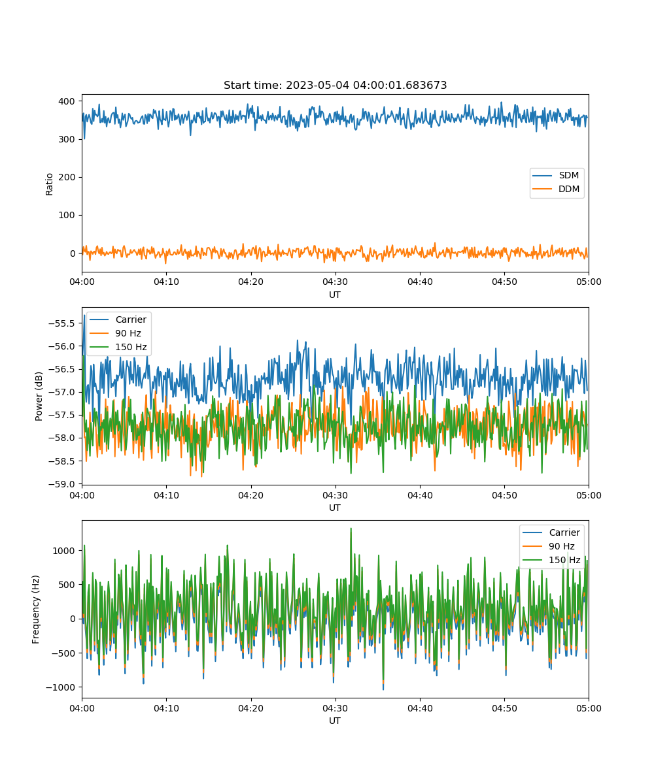This screenshot has height=784, width=654.
Task: Click the −500 tick on Frequency axis
Action: pyautogui.click(x=63, y=653)
